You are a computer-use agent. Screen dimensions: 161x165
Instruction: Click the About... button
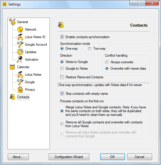pyautogui.click(x=18, y=157)
